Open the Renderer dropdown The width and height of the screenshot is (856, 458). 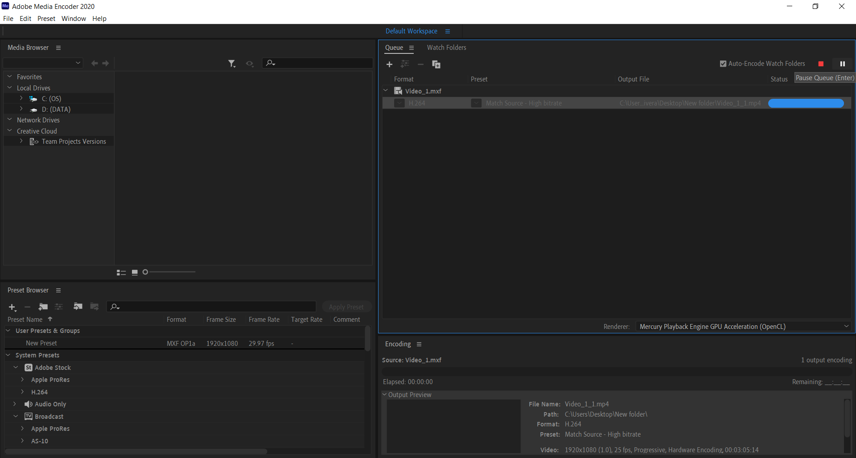[743, 327]
